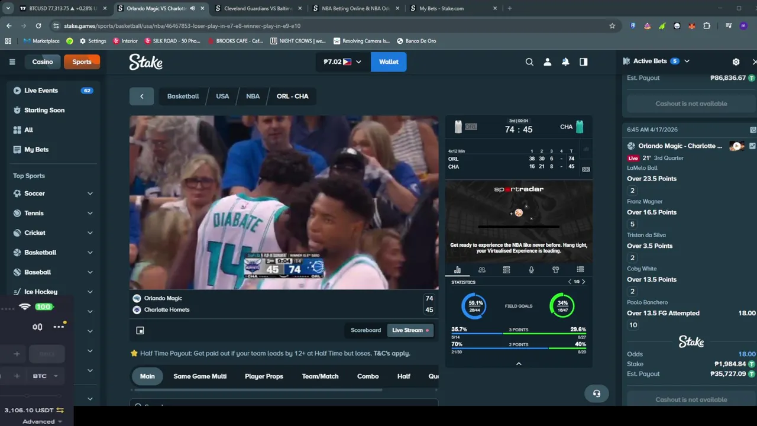Select the Player Props tab
This screenshot has height=426, width=757.
pyautogui.click(x=264, y=376)
